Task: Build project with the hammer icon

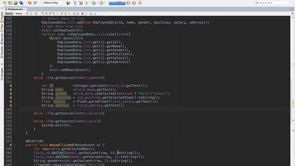Action: point(75,3)
